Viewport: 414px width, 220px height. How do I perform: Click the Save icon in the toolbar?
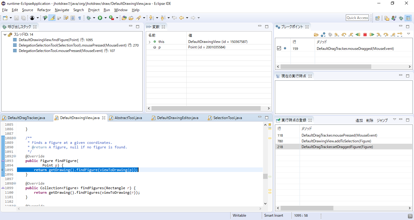(16, 18)
